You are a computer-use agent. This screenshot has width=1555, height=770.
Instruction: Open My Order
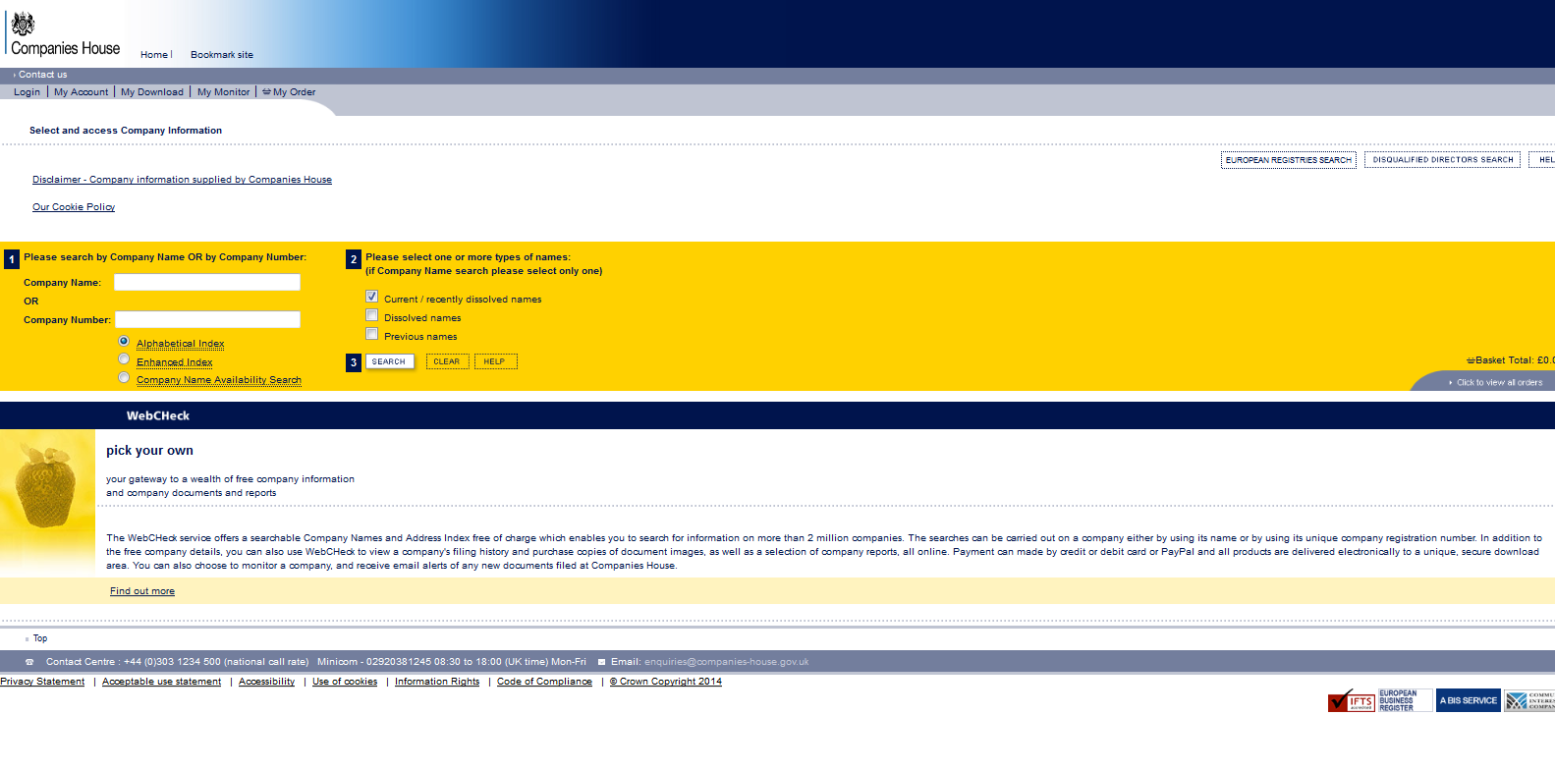294,92
